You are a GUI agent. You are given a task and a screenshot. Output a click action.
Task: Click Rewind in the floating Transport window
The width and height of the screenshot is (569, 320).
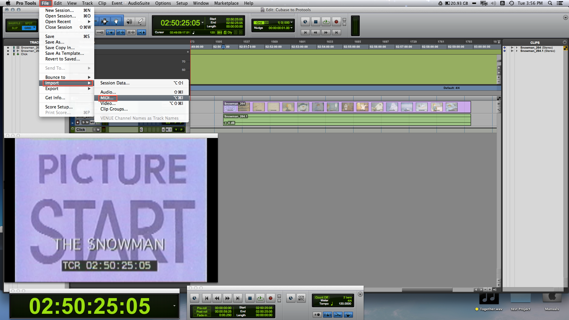pyautogui.click(x=217, y=298)
